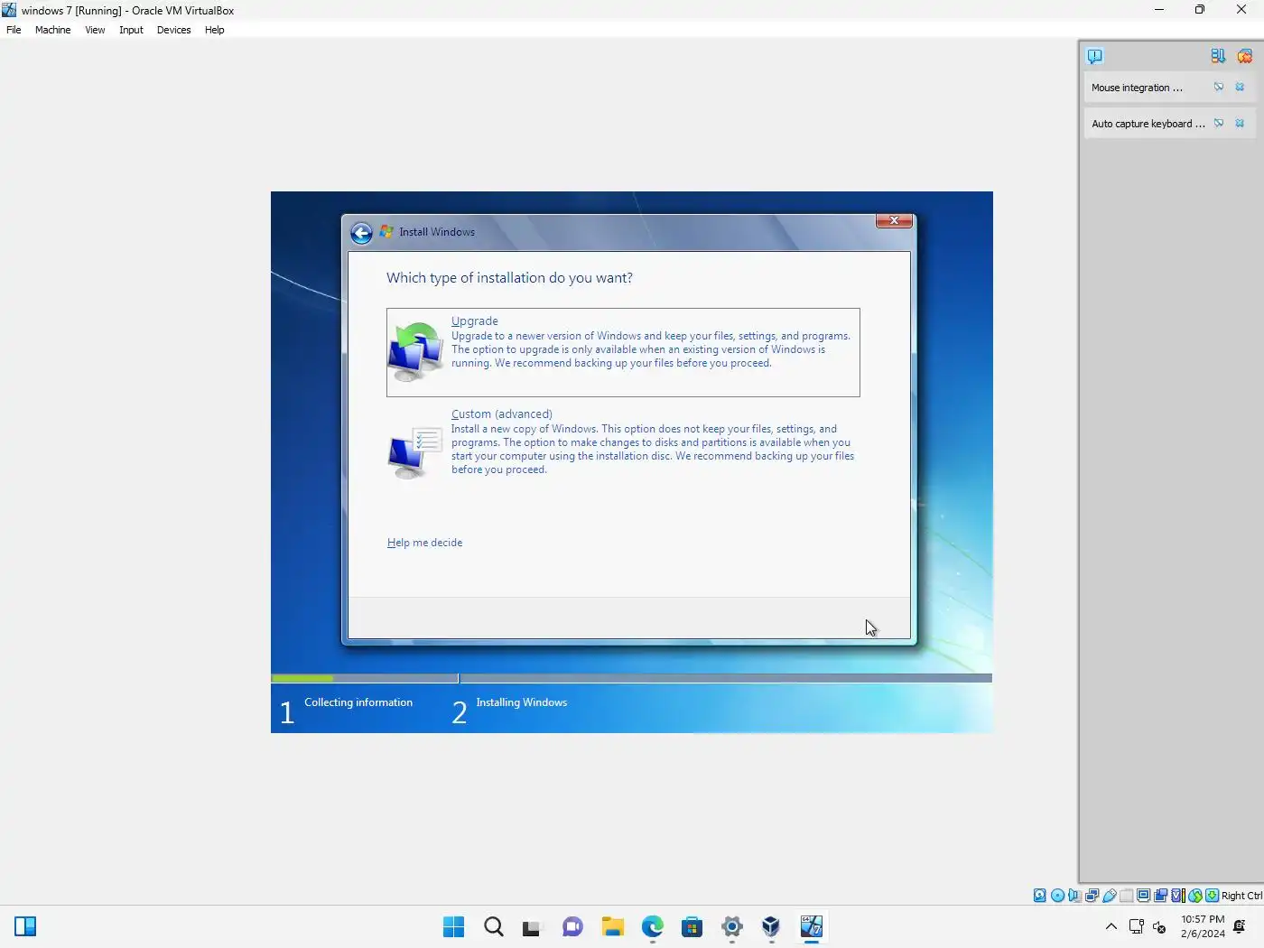Expand the Auto capture keyboard notification text
Viewport: 1264px width, 948px height.
pos(1148,124)
